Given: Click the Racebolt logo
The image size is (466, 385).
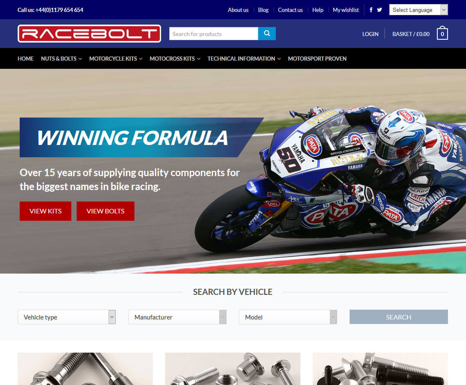Looking at the screenshot, I should tap(89, 34).
